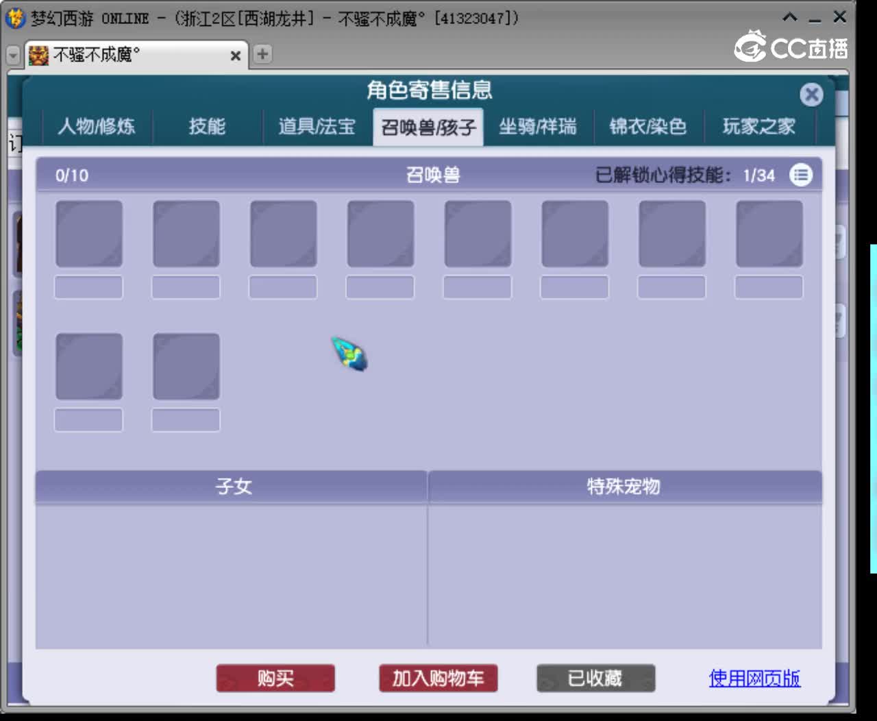The width and height of the screenshot is (877, 721).
Task: Select the seventh summon beast slot in the top row
Action: pos(672,234)
